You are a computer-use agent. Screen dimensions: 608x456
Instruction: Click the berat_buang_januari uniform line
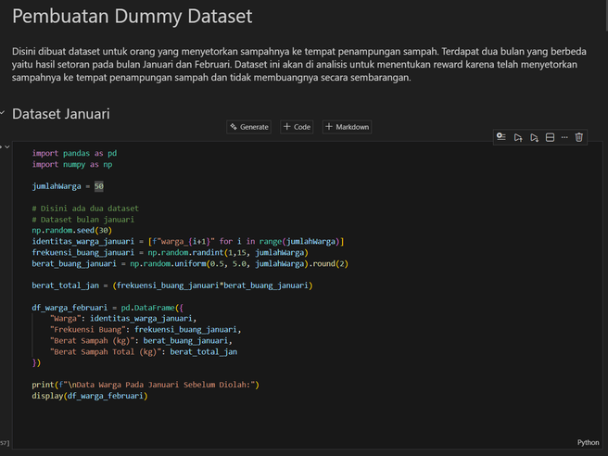click(x=190, y=263)
